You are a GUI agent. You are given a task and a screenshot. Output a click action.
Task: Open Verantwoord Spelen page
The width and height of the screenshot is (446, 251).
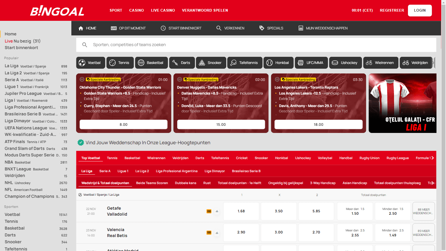[x=205, y=10]
